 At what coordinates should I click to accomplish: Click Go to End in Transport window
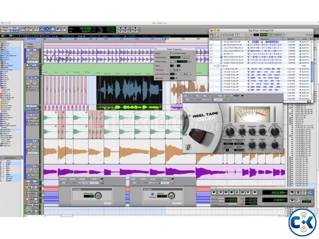click(248, 192)
